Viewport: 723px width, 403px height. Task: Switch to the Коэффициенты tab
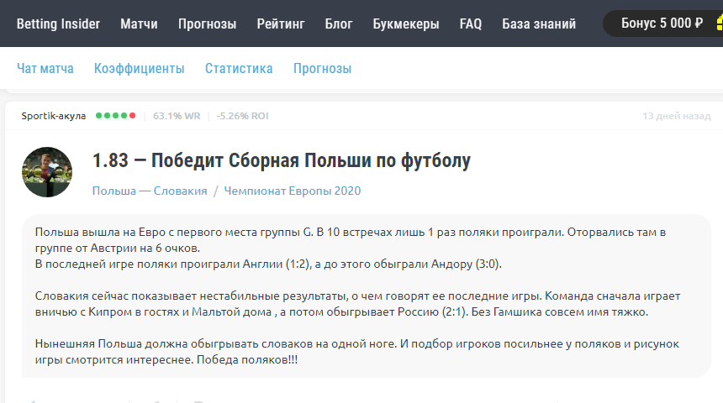140,68
